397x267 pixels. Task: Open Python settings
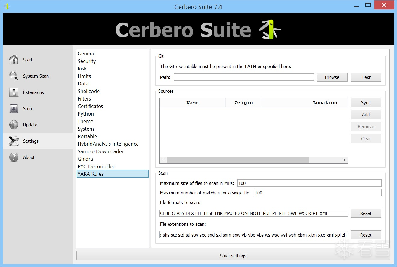(x=113, y=114)
